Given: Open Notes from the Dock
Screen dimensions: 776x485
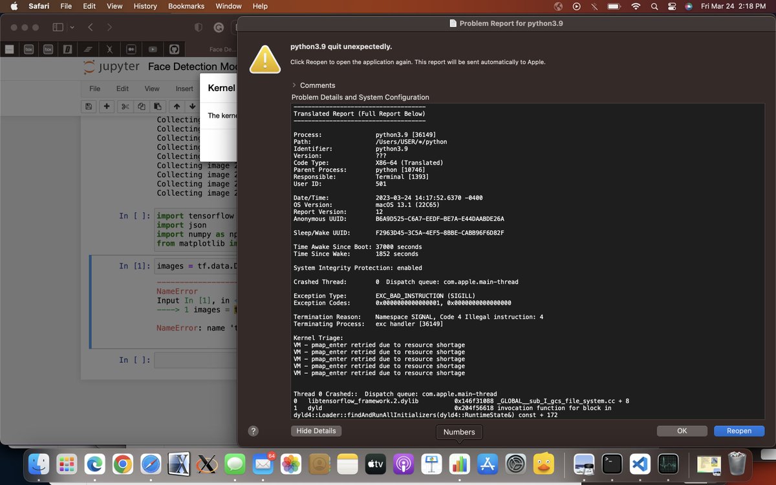Looking at the screenshot, I should (347, 463).
